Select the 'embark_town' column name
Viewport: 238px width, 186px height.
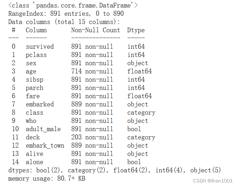[45, 146]
